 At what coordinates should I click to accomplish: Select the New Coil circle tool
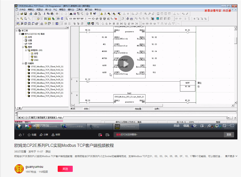pos(93,19)
